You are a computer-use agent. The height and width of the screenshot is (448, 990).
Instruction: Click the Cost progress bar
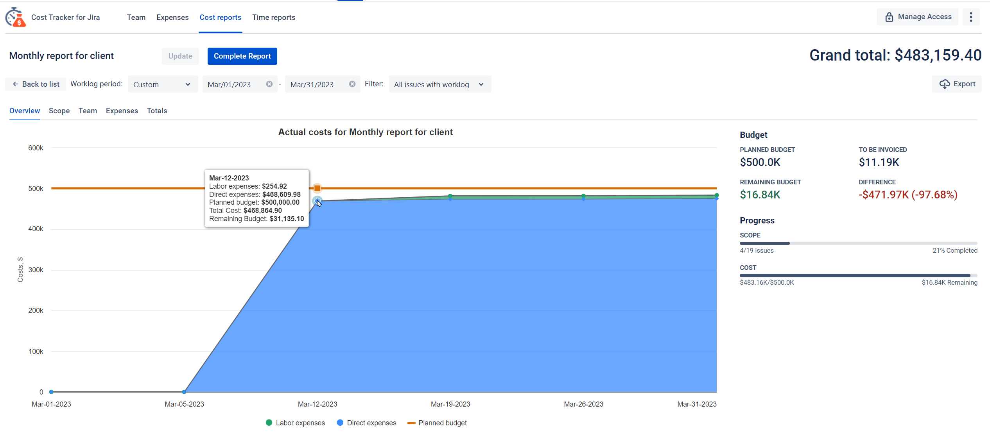pos(858,276)
